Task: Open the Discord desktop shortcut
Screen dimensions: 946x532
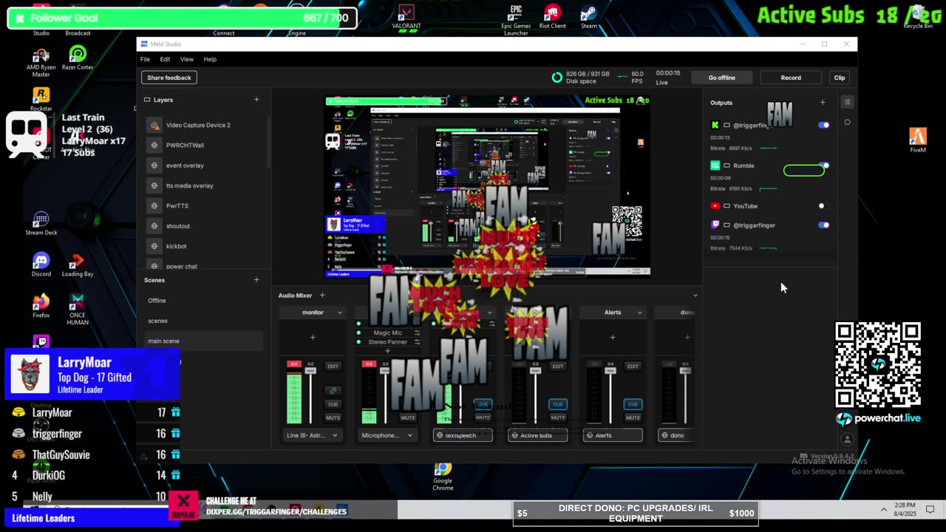Action: click(x=41, y=265)
